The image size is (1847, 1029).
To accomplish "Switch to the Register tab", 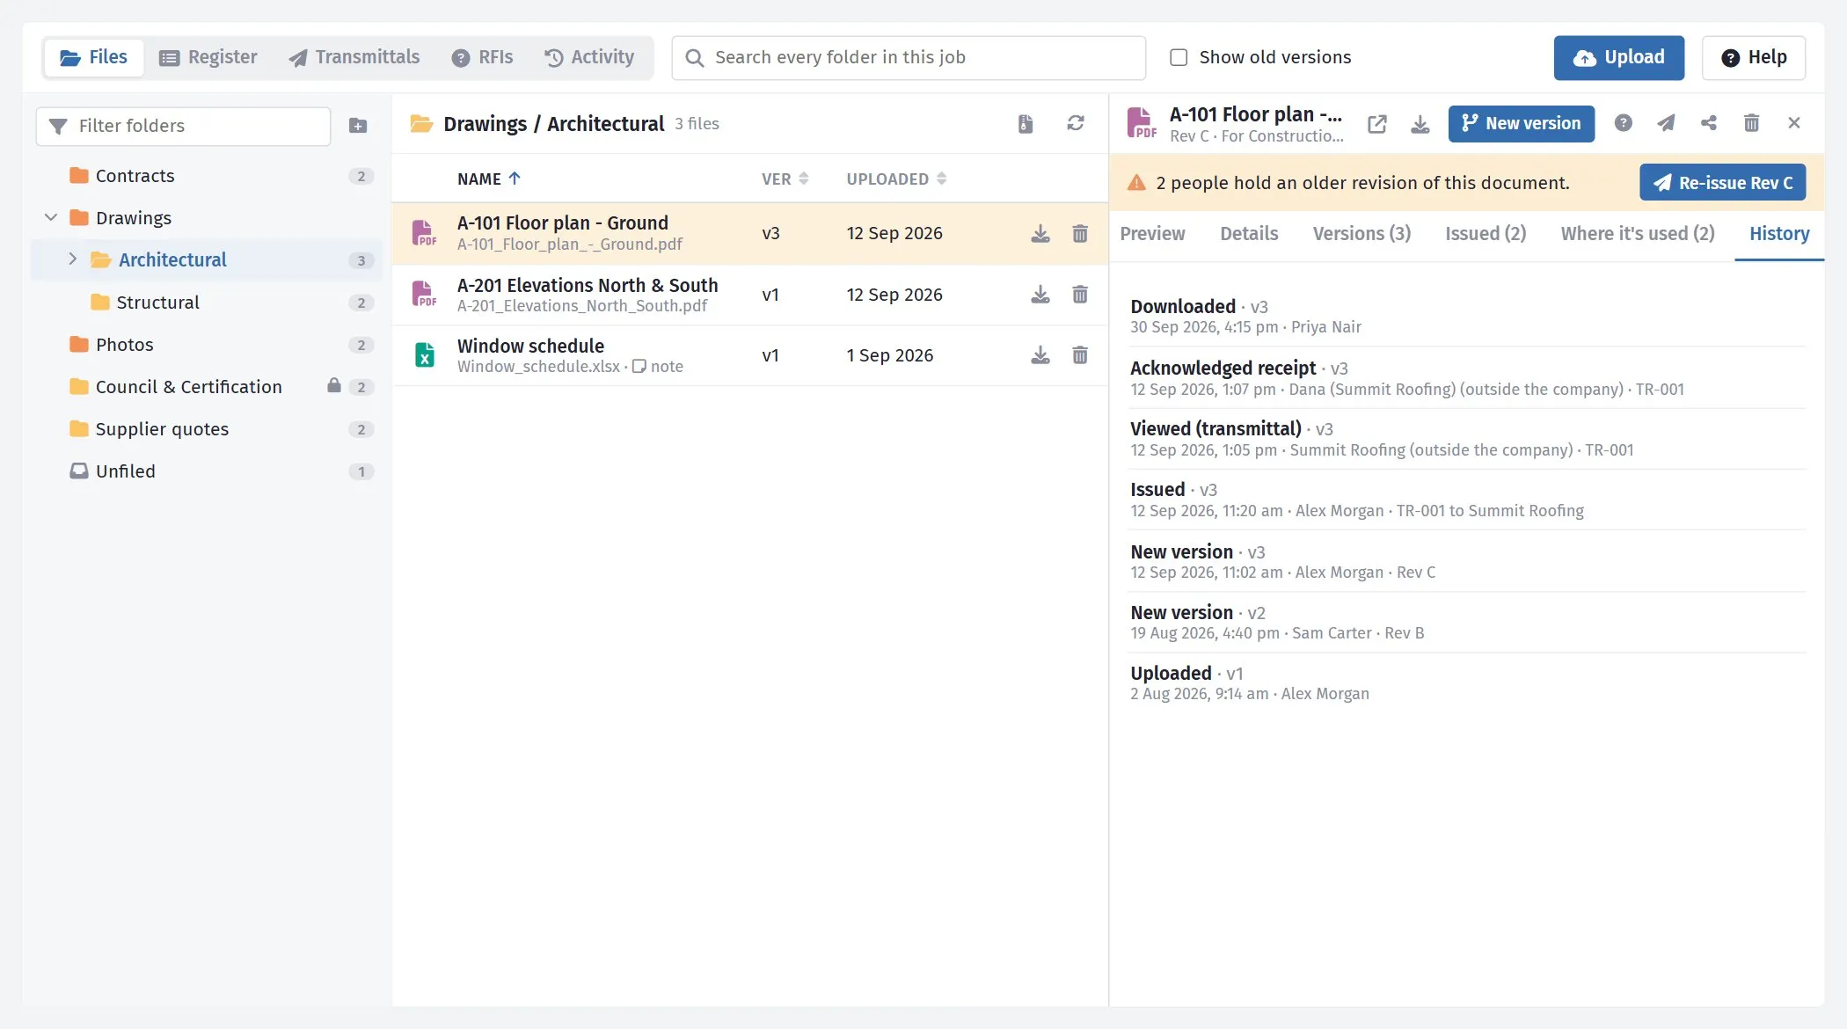I will (208, 57).
